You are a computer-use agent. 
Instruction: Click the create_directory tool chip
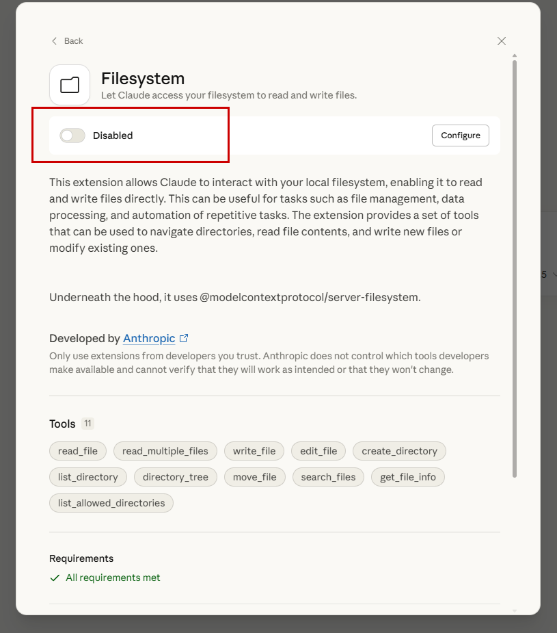click(399, 451)
